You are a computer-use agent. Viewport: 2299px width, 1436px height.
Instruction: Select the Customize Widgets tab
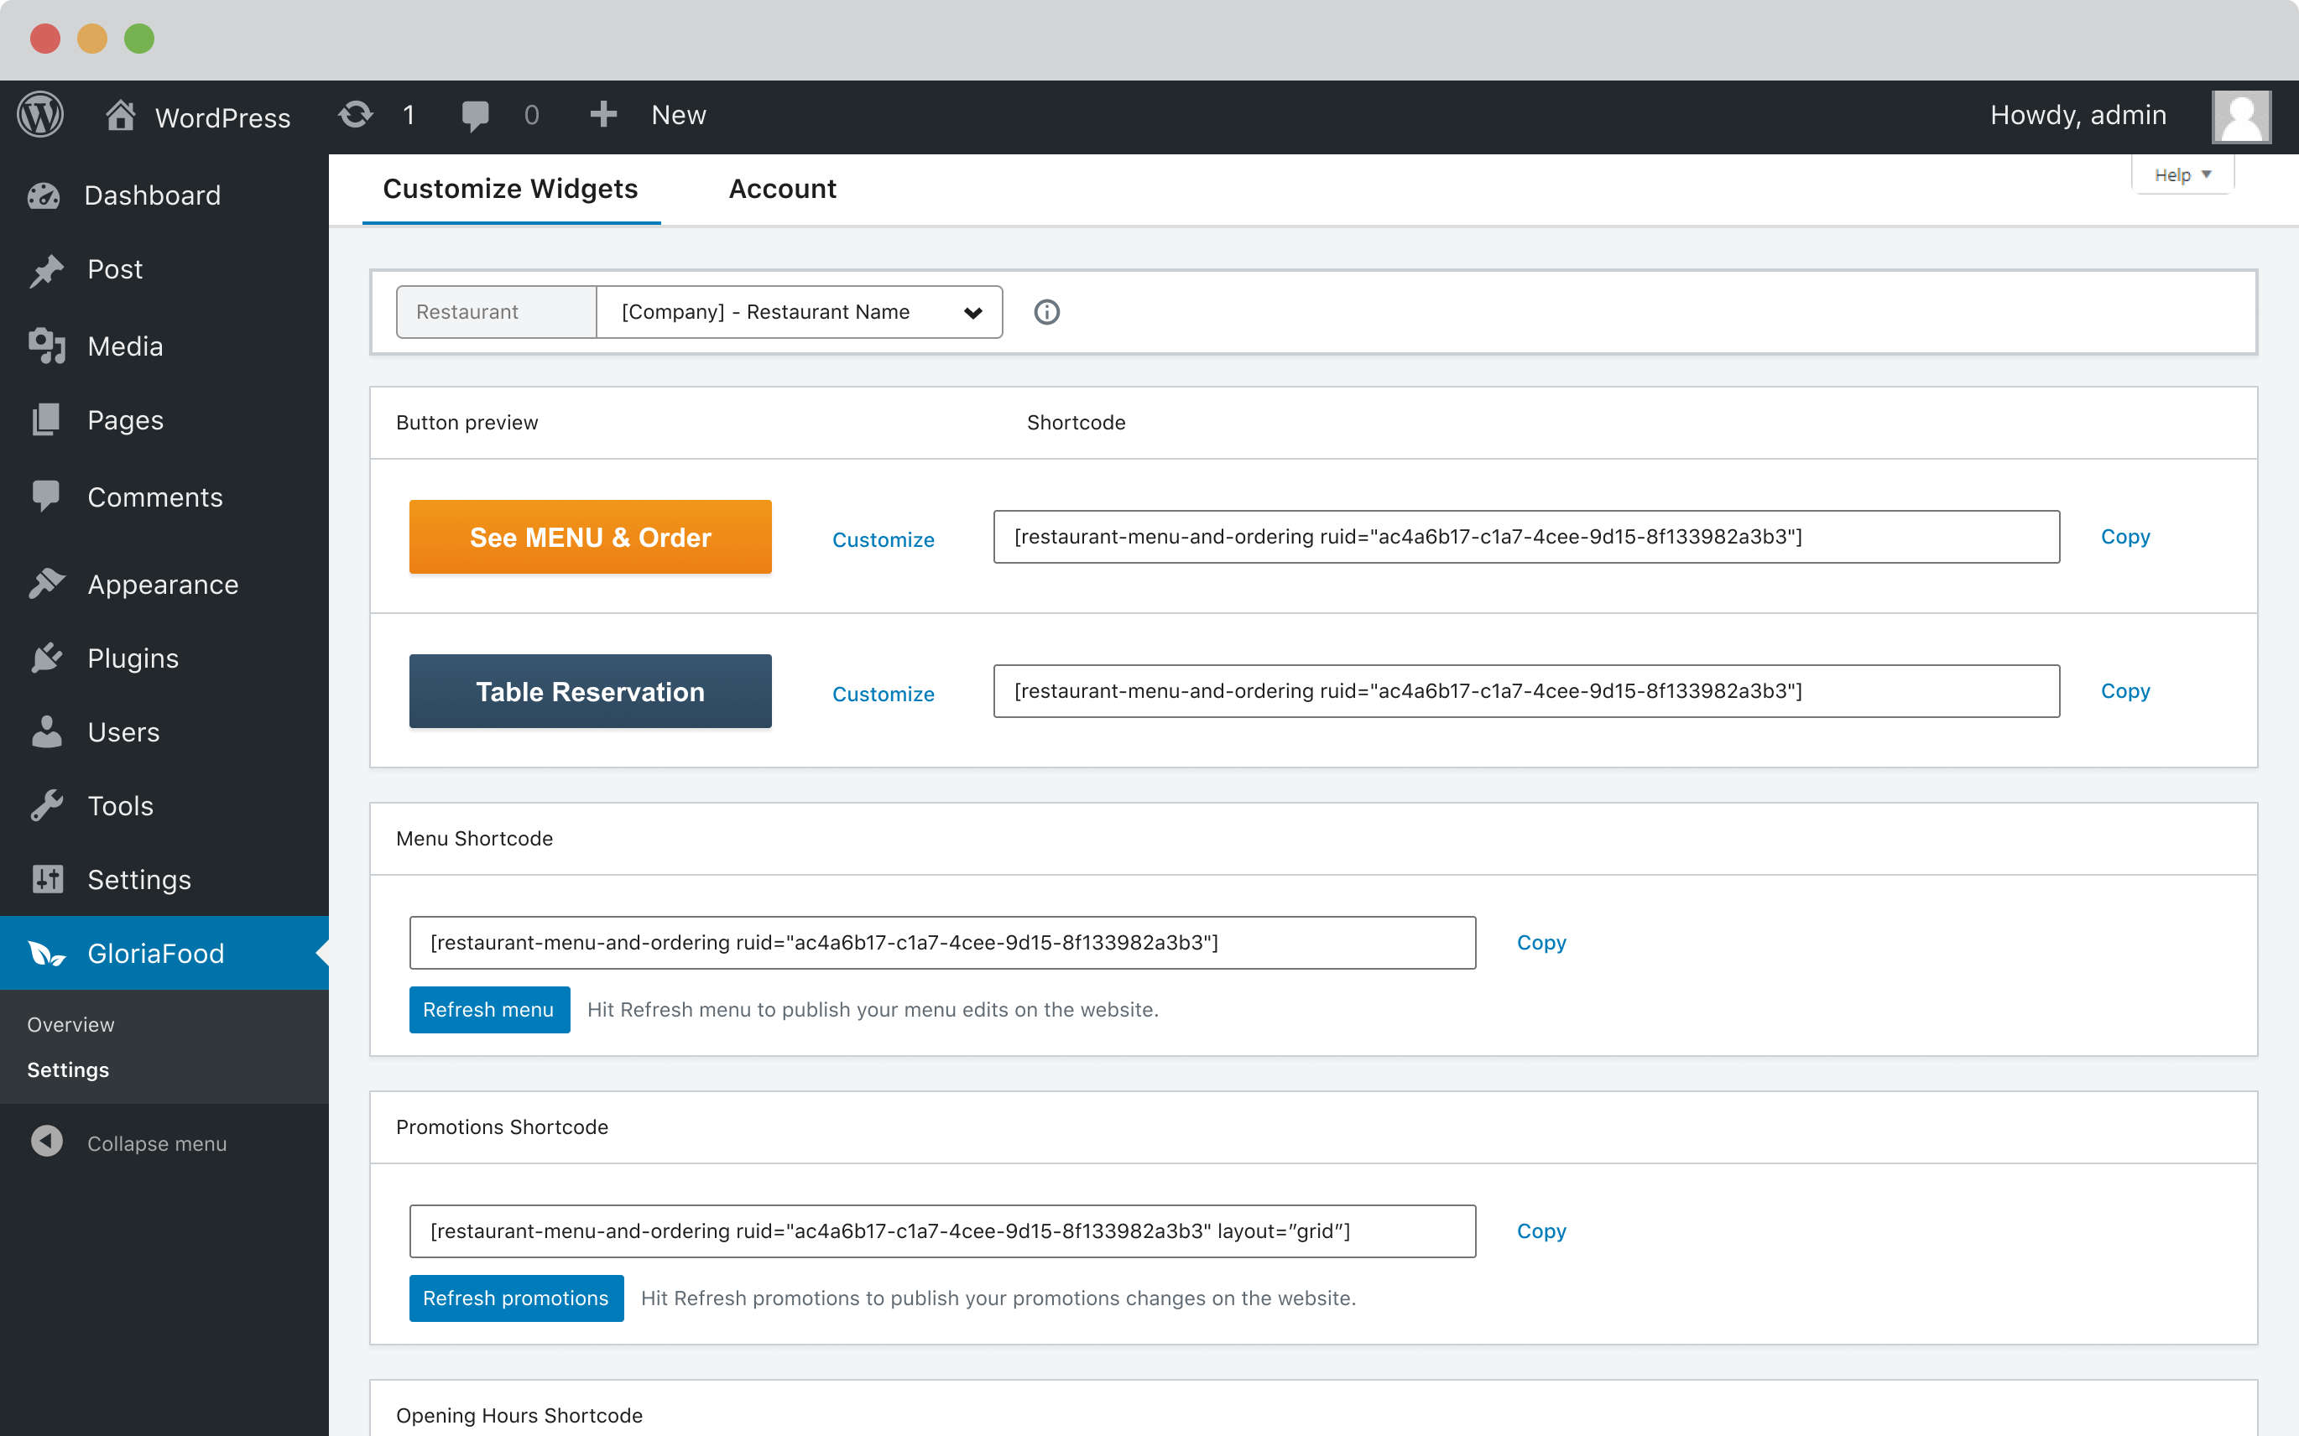(510, 188)
